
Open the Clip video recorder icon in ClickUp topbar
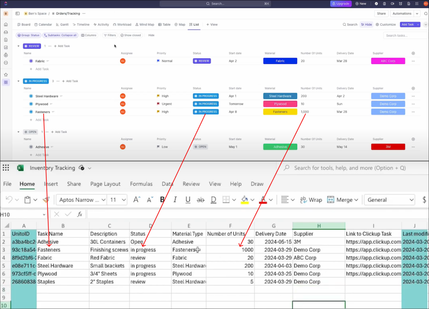point(393,4)
